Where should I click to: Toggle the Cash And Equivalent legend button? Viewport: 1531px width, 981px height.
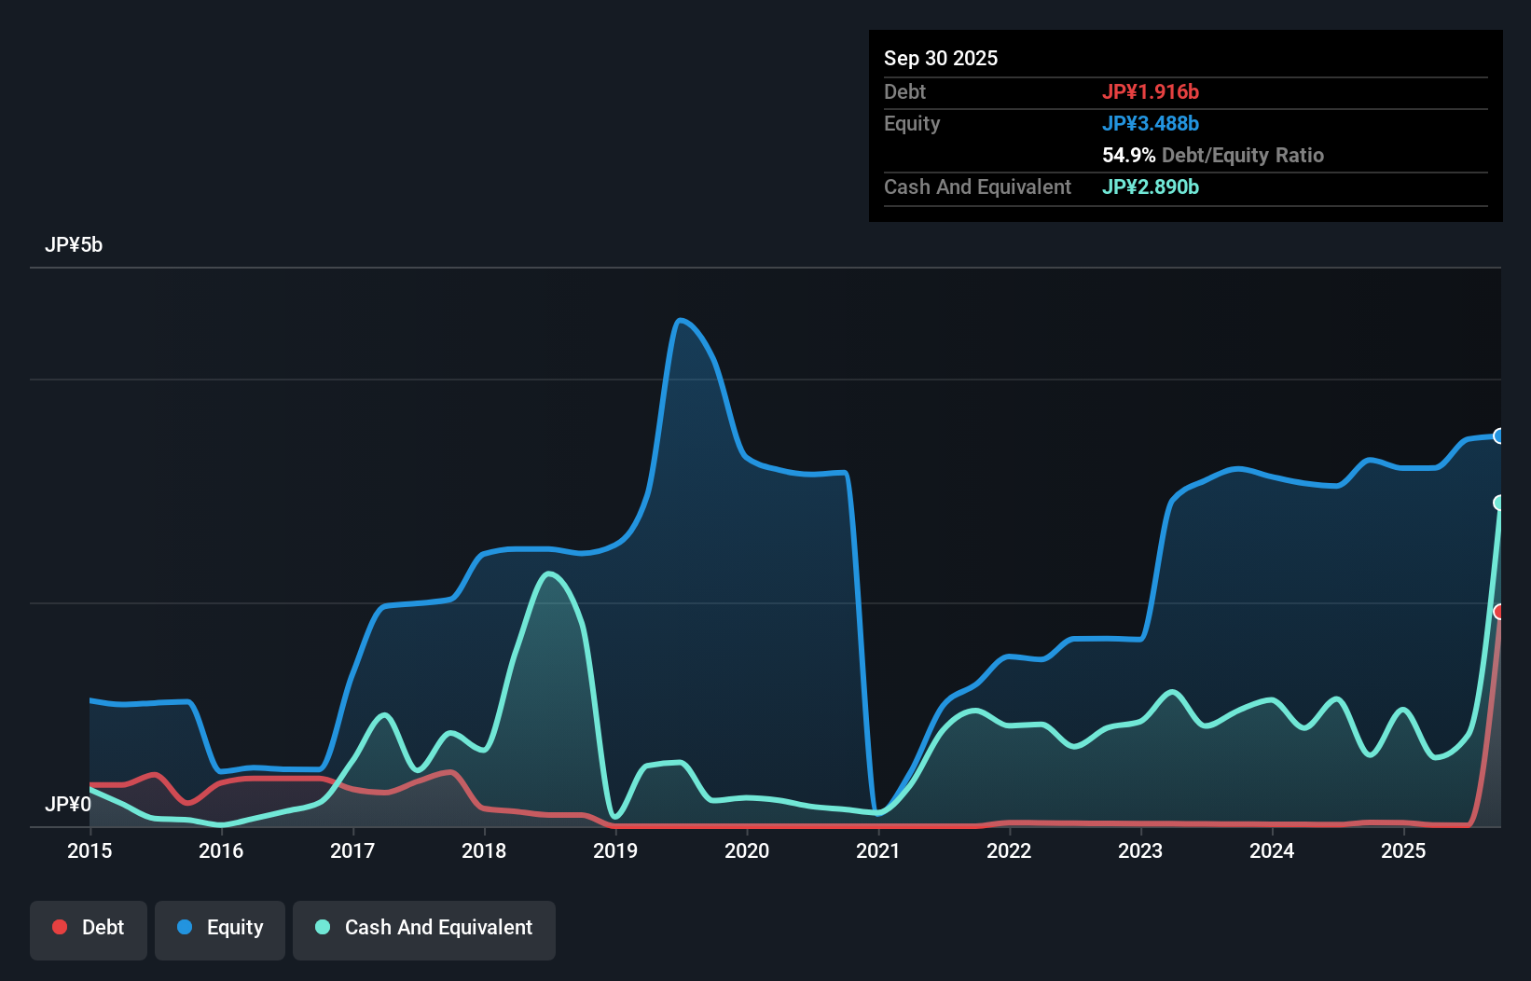424,930
